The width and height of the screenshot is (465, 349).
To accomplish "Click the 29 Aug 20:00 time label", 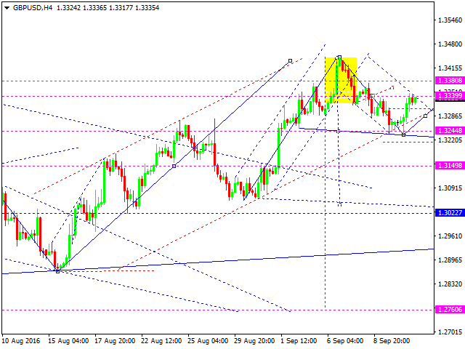I will pos(254,341).
